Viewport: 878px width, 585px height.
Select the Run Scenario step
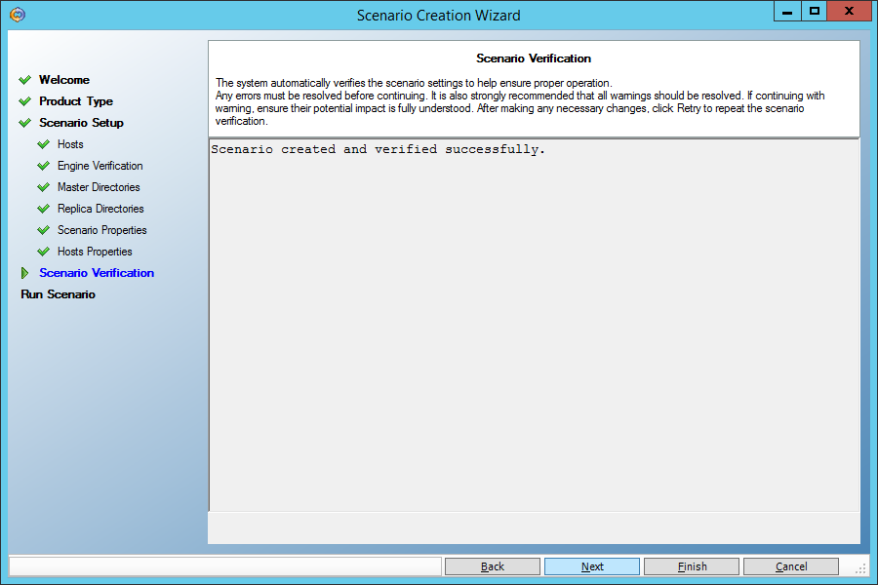click(x=59, y=294)
